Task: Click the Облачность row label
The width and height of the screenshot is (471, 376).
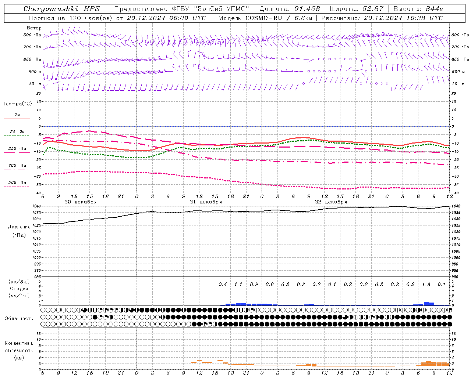Action: point(19,318)
